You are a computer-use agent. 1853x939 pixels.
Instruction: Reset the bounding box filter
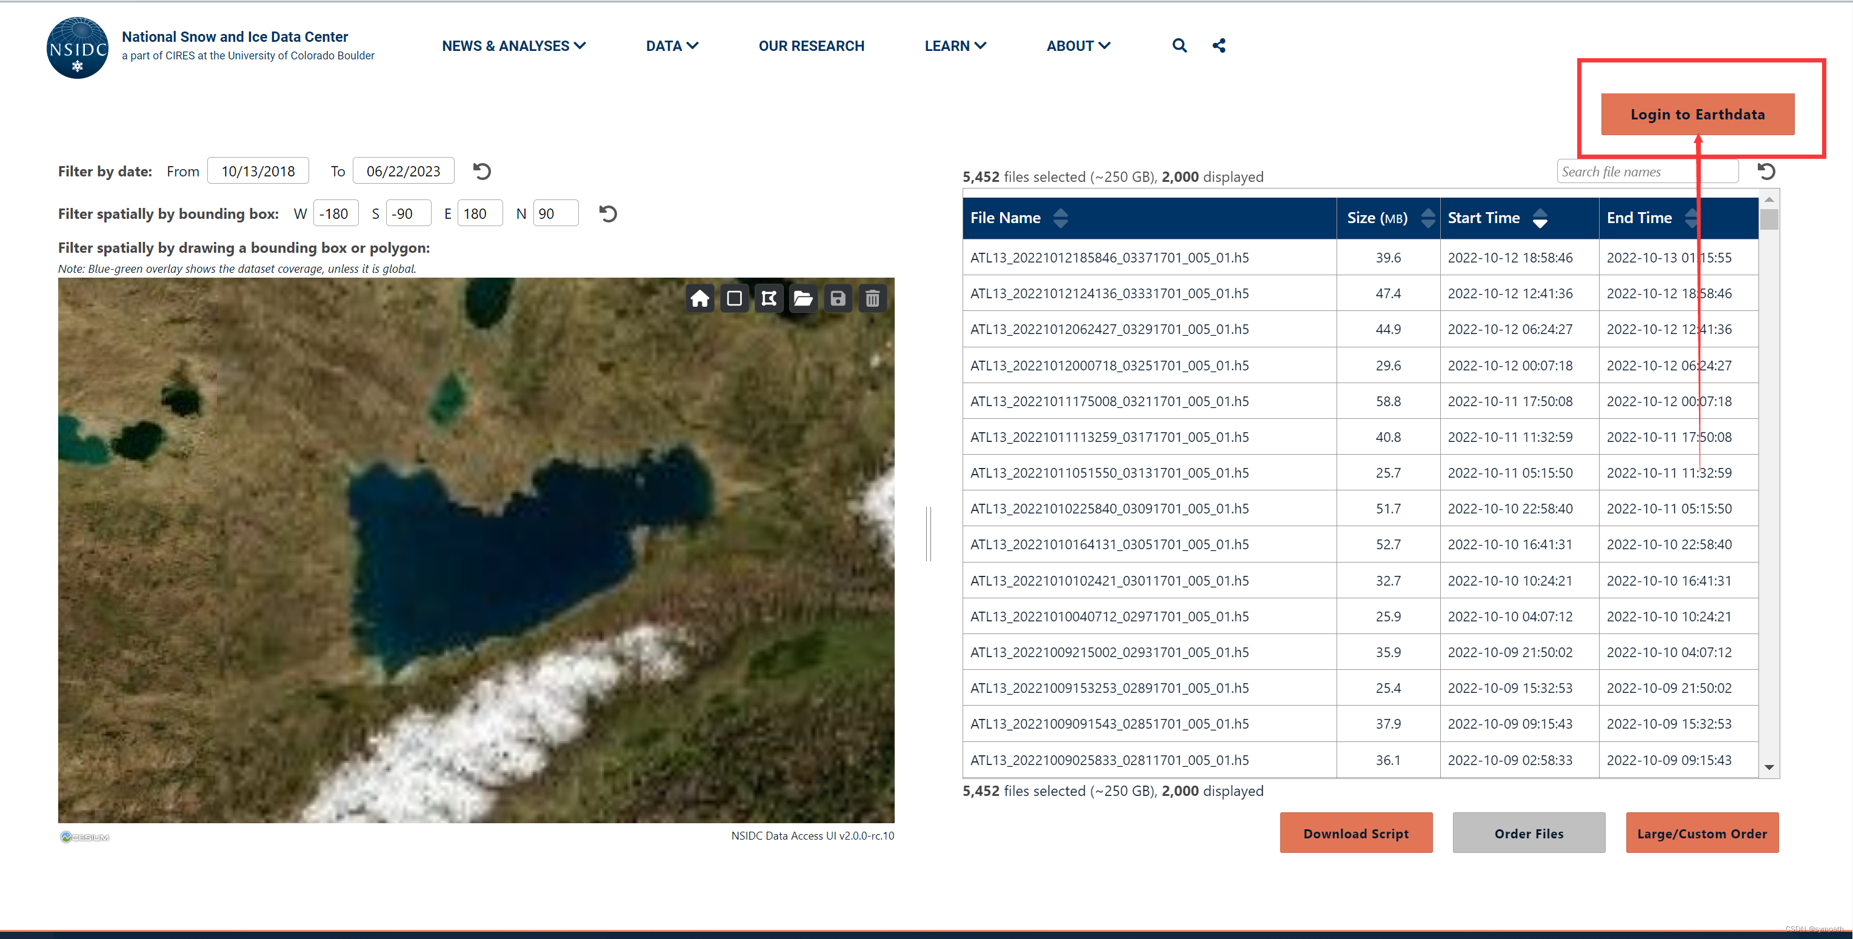608,214
